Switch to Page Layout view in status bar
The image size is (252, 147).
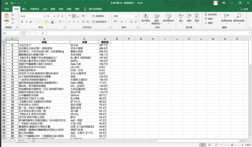point(209,145)
